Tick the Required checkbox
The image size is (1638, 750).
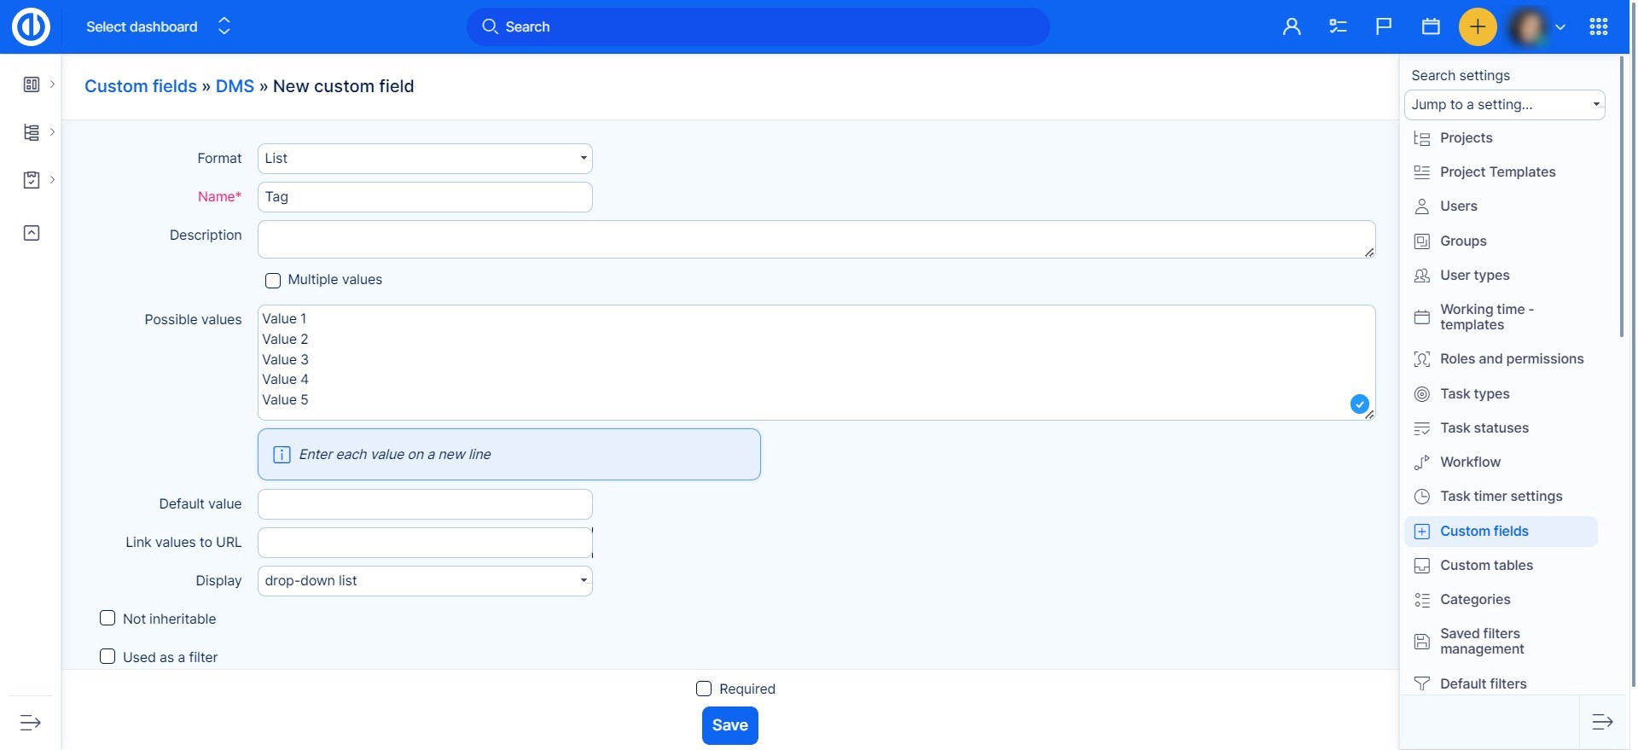(704, 689)
